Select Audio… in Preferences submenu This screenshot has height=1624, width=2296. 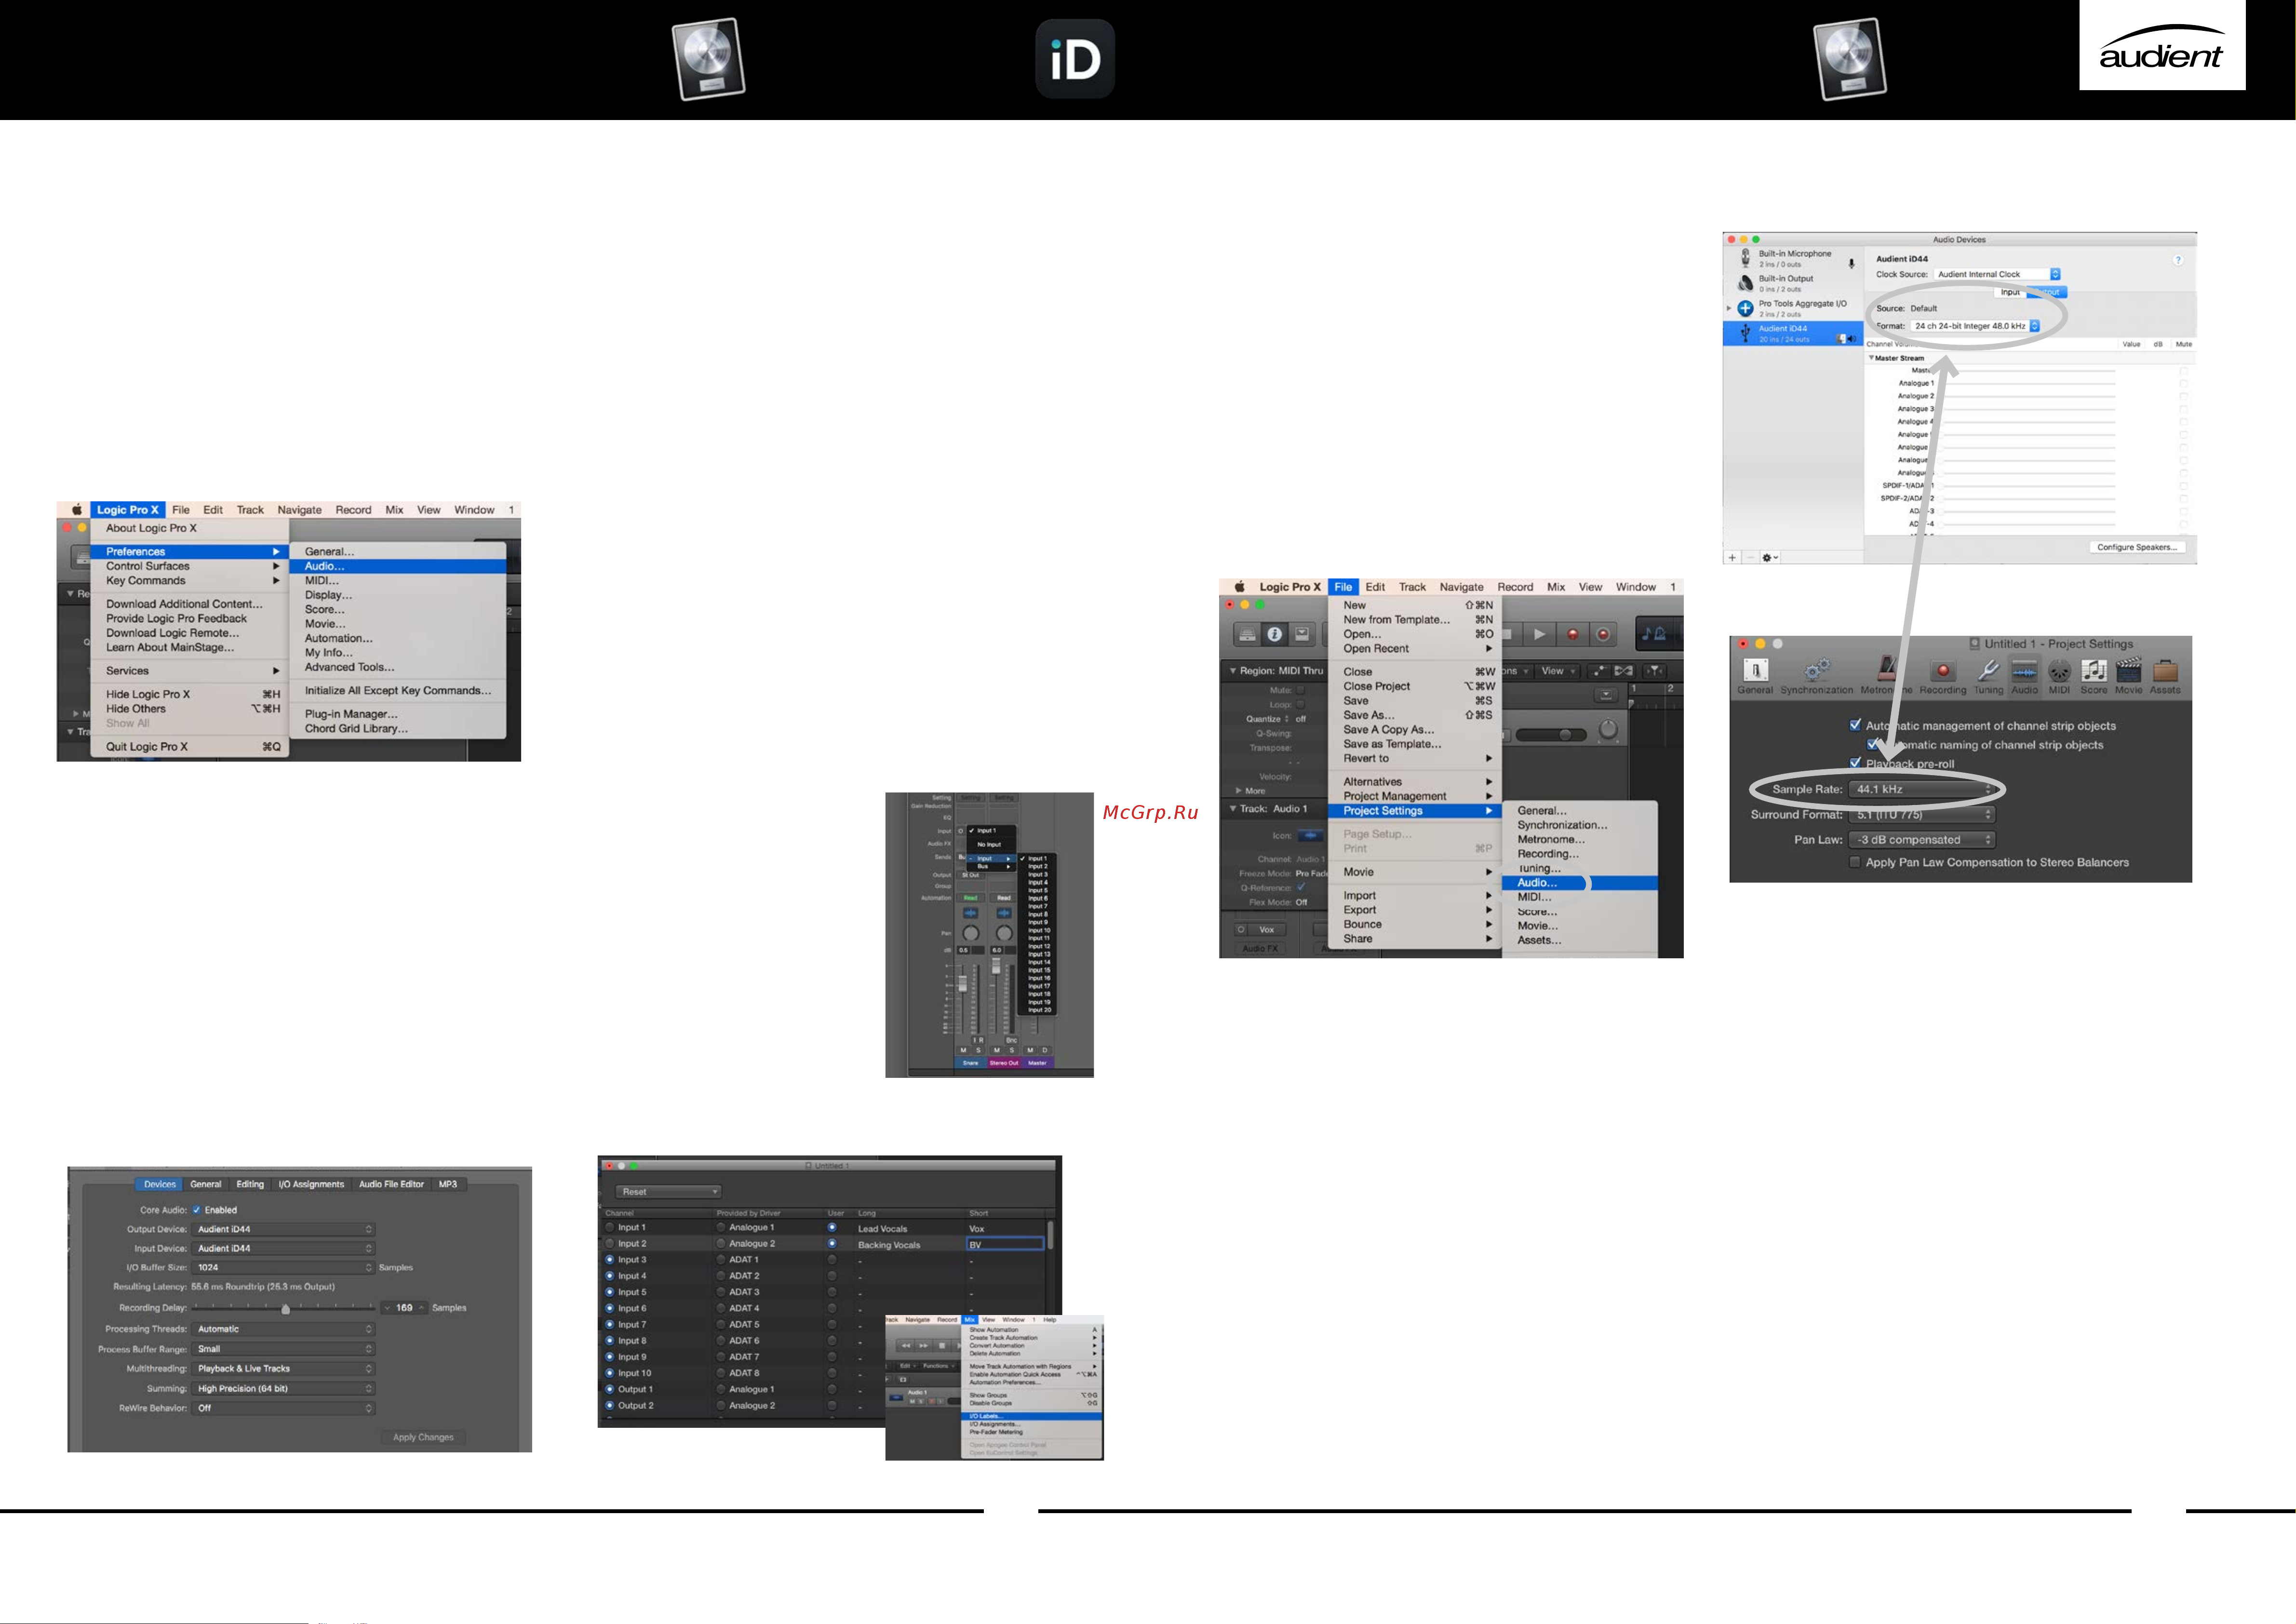tap(397, 566)
